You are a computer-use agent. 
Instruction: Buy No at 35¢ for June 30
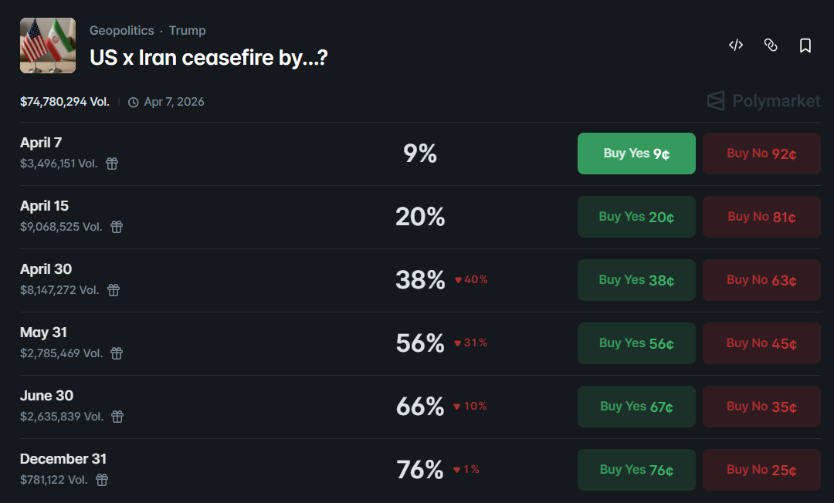click(761, 407)
